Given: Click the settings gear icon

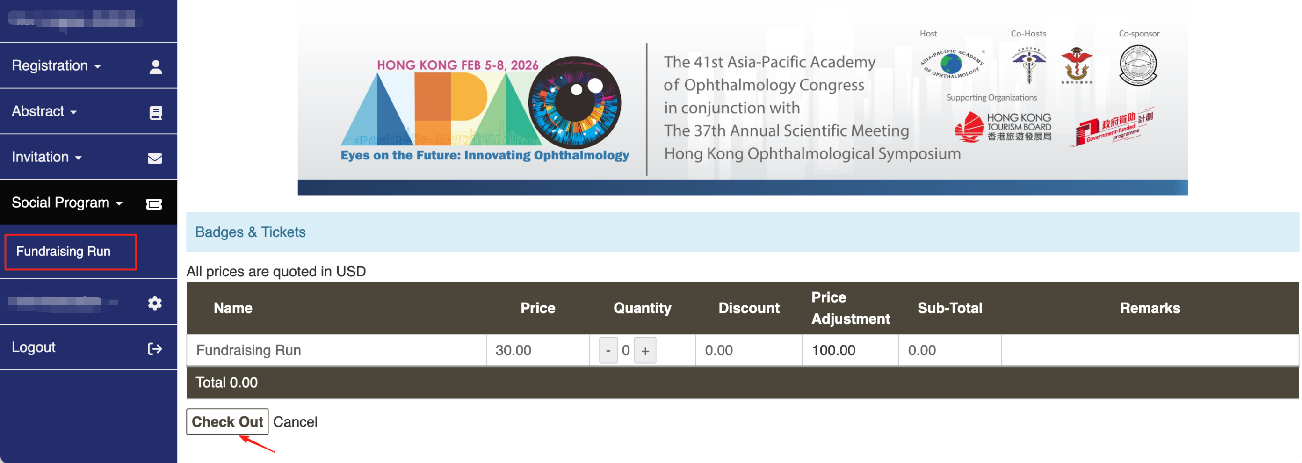Looking at the screenshot, I should (155, 303).
